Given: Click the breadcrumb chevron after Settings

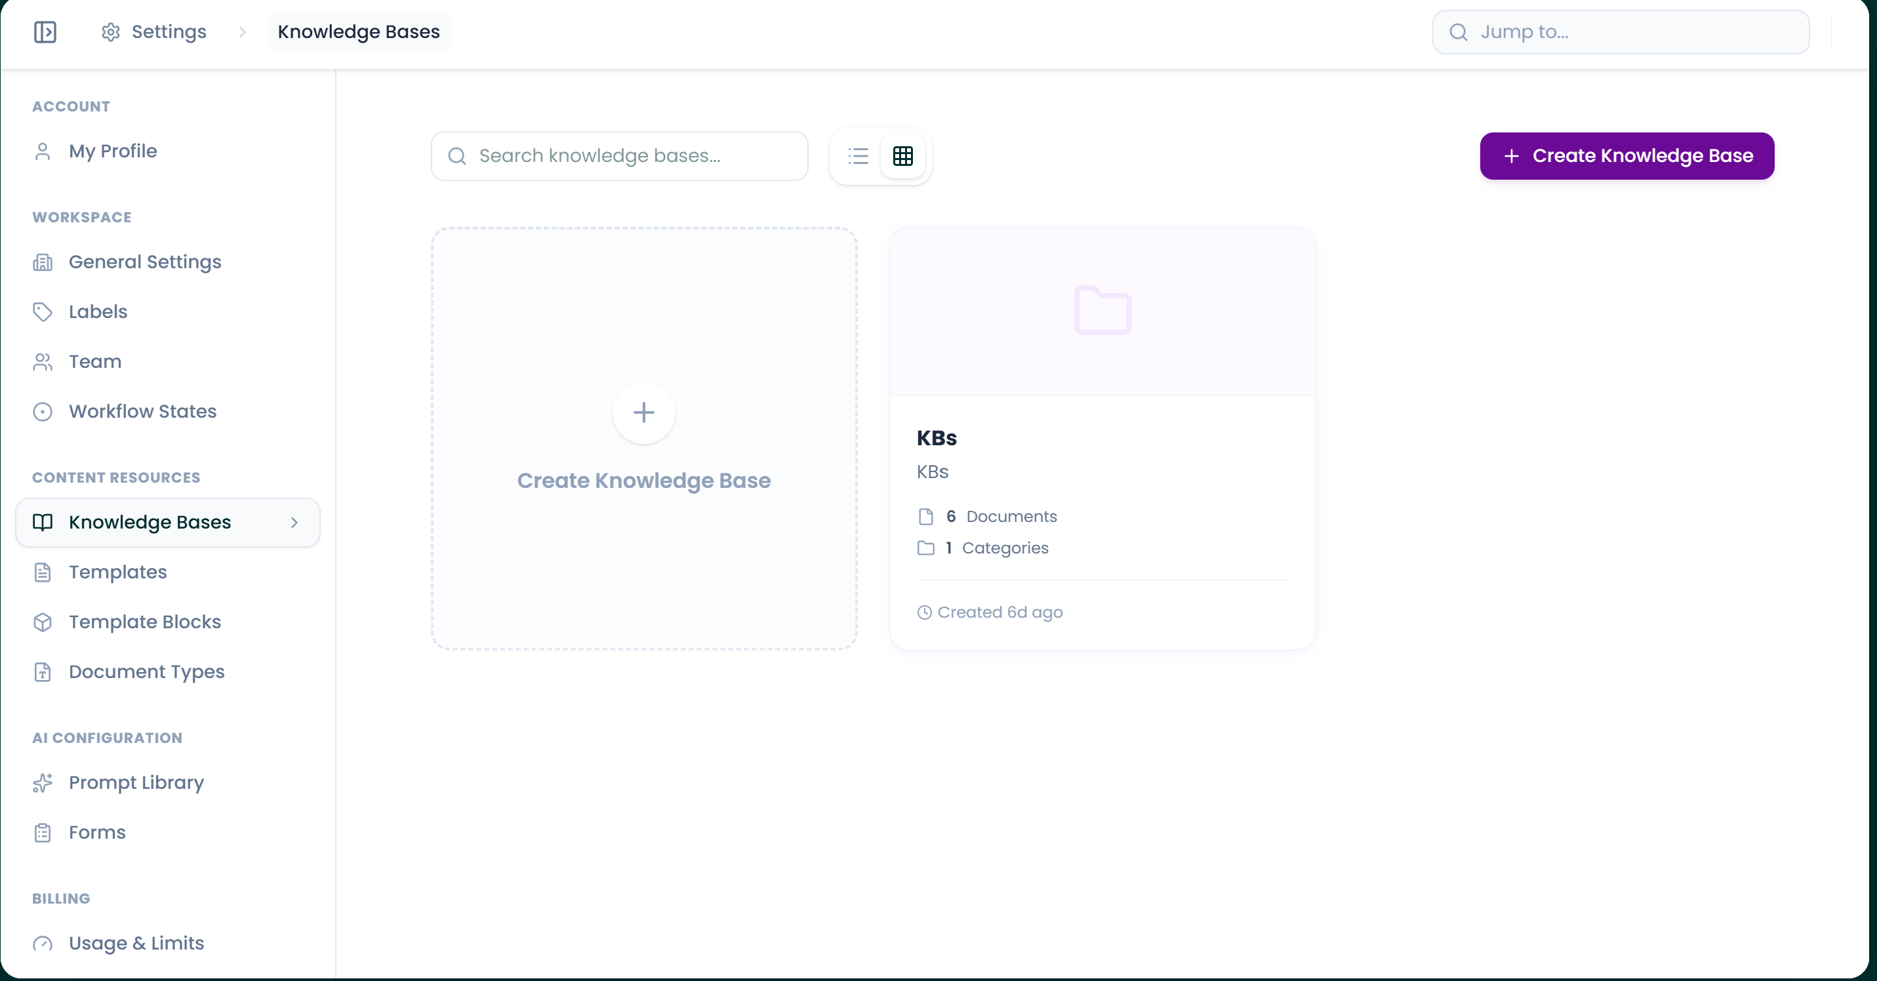Looking at the screenshot, I should tap(243, 32).
